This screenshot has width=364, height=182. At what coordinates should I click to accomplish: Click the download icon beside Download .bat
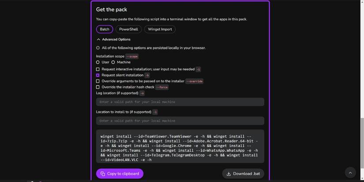[229, 174]
